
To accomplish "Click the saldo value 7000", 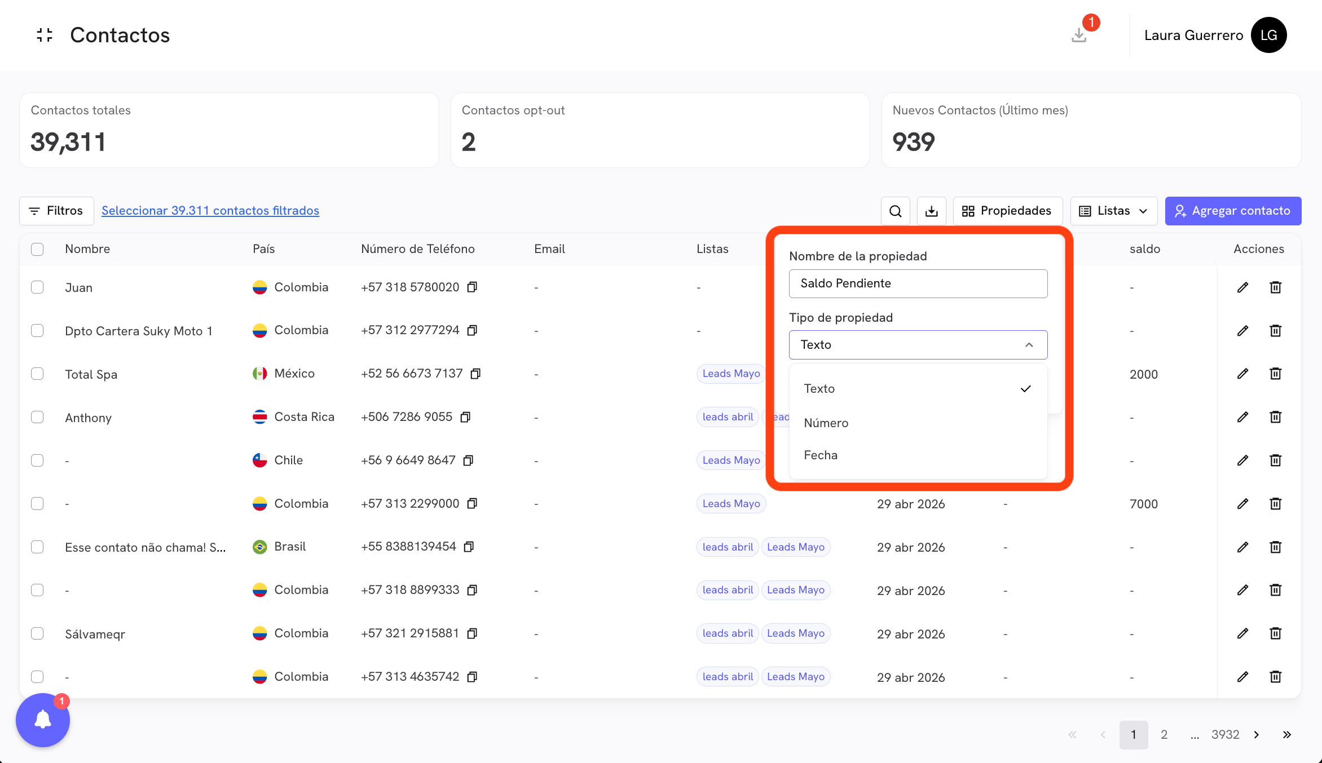I will pos(1144,504).
